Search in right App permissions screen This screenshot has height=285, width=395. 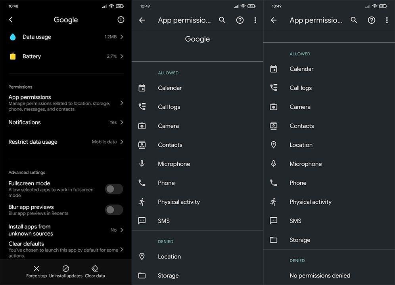click(354, 20)
